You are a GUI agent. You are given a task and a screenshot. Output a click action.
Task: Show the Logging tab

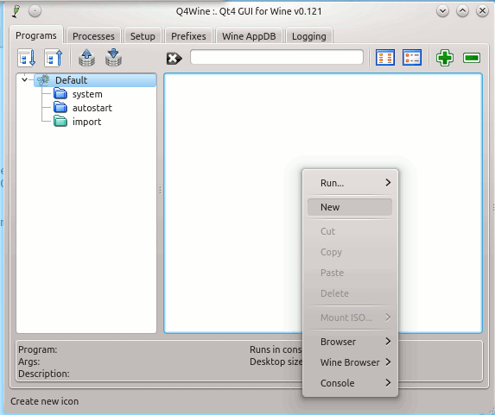(309, 36)
